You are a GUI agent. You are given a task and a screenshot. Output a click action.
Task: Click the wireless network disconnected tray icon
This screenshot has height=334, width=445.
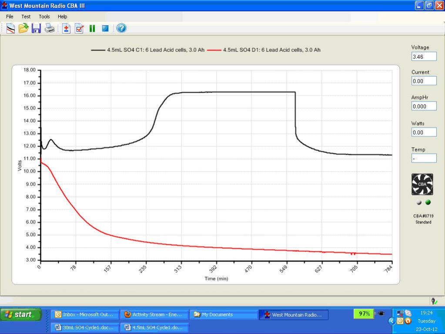(400, 313)
